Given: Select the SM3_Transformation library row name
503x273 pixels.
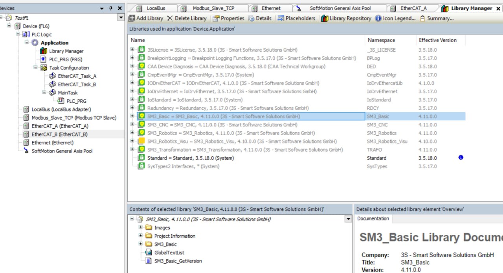Looking at the screenshot, I should coord(245,150).
